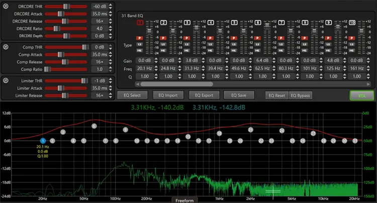Image resolution: width=377 pixels, height=203 pixels.
Task: Click the Limiter THR value stepper arrows
Action: 111,80
